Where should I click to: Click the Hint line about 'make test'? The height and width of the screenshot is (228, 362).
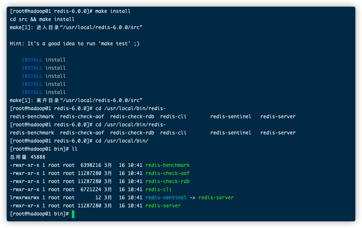click(x=74, y=44)
